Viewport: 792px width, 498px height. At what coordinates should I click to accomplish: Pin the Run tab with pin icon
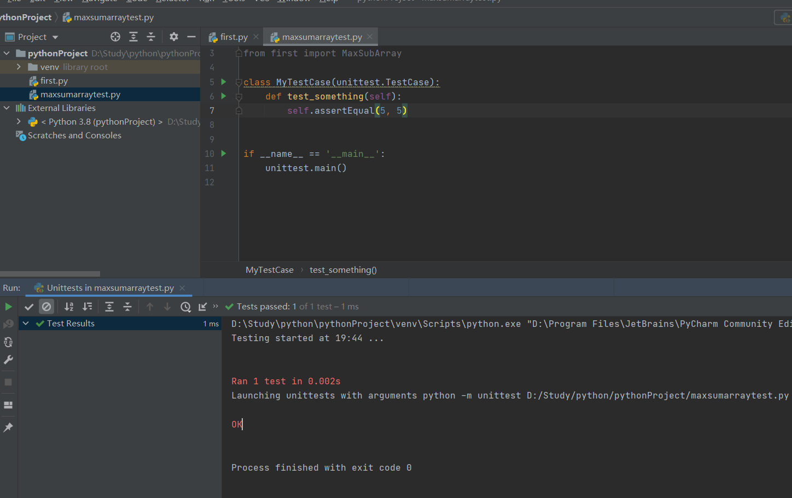click(x=8, y=427)
